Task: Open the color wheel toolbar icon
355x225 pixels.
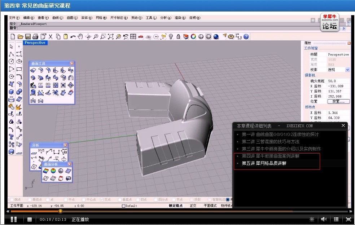Action: point(193,37)
